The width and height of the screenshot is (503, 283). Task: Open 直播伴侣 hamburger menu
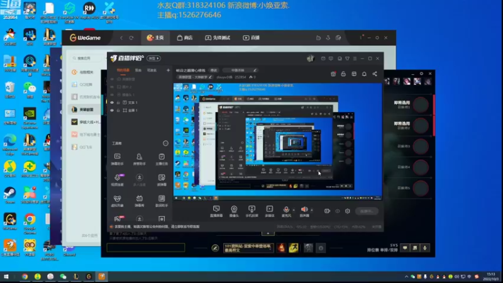pos(355,58)
